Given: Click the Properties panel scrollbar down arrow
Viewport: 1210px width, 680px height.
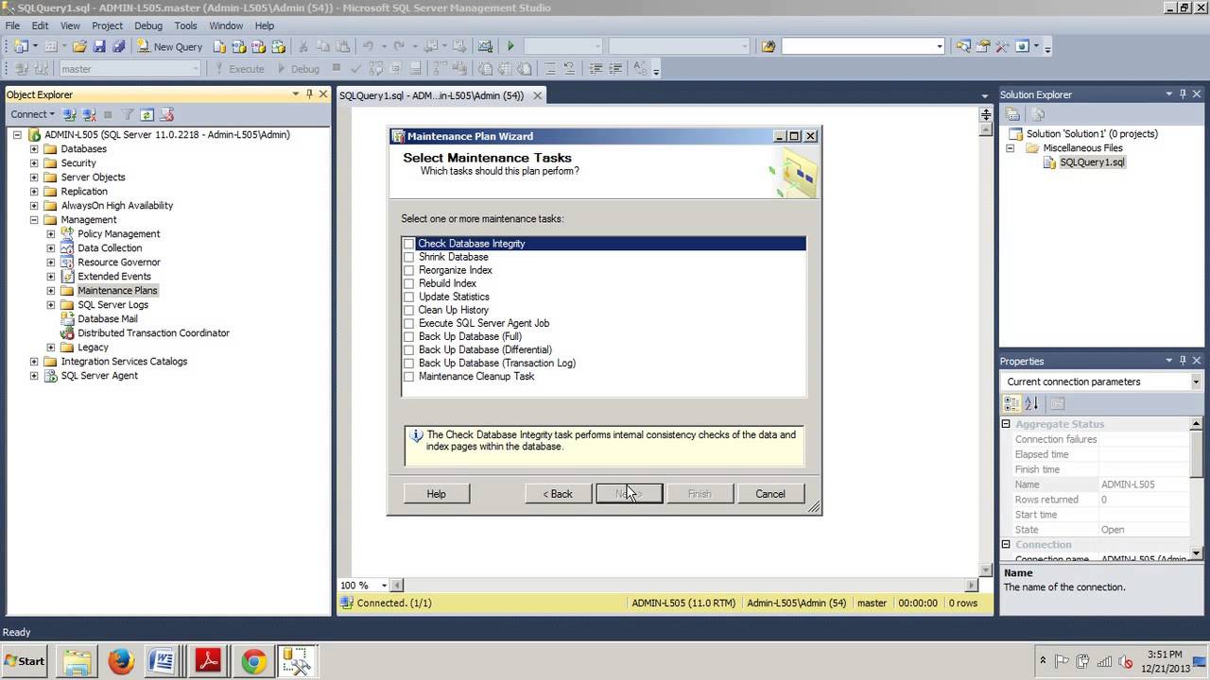Looking at the screenshot, I should coord(1197,552).
